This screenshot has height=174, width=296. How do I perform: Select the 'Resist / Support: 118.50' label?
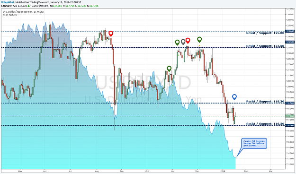coord(265,102)
